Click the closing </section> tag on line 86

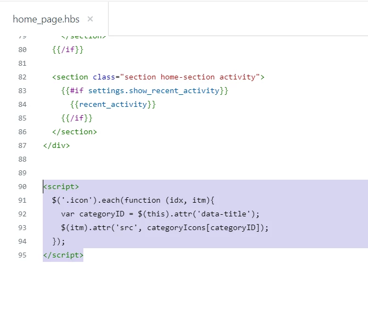[x=75, y=132]
